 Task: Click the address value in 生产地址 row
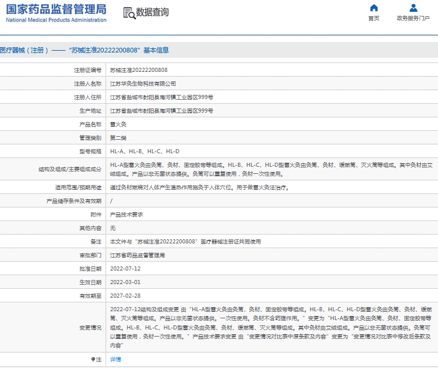click(162, 111)
